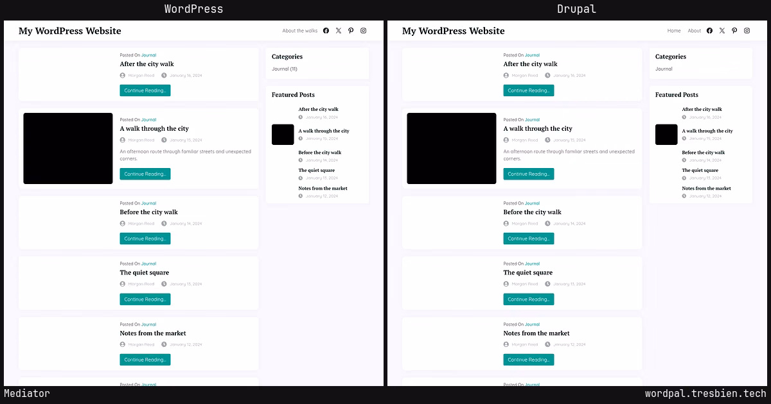This screenshot has height=404, width=771.
Task: Click 'Morgan Reed' author under 'The quiet square' in Drupal pane
Action: pyautogui.click(x=525, y=284)
